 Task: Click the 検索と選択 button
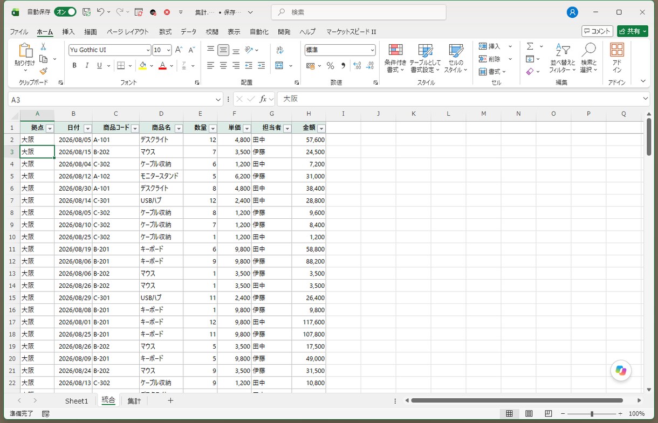(588, 58)
